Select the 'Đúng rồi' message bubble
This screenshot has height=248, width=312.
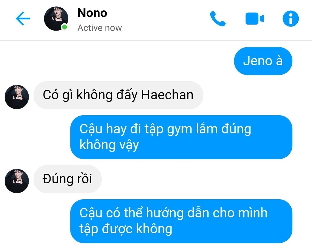[x=67, y=179]
